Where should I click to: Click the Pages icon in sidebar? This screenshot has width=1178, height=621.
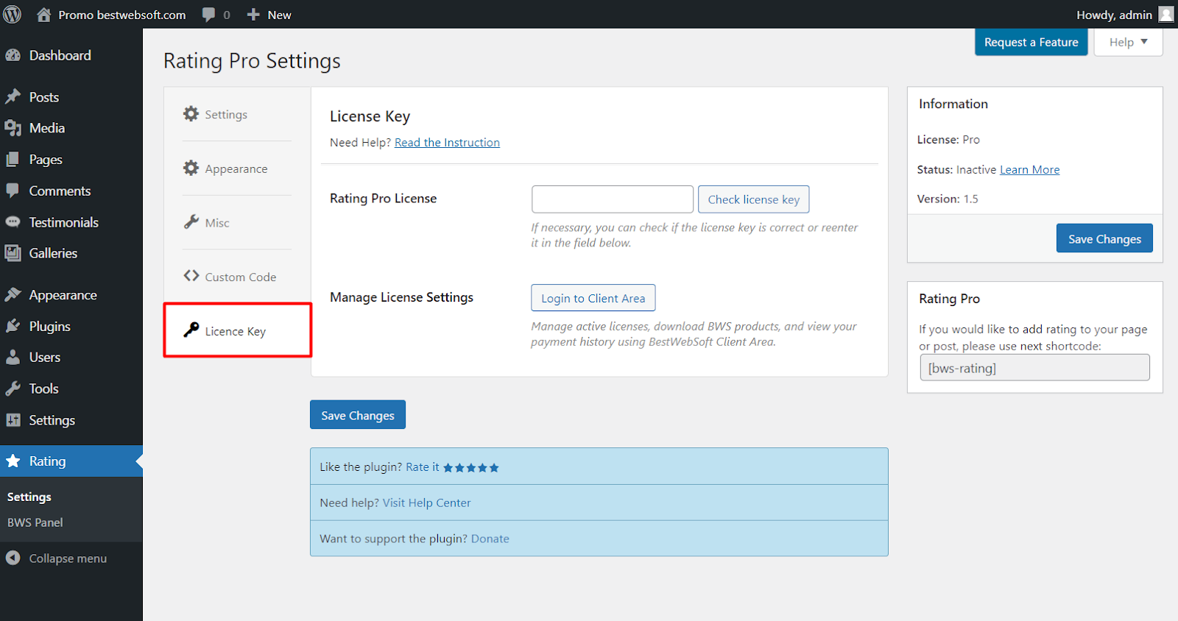pyautogui.click(x=13, y=159)
